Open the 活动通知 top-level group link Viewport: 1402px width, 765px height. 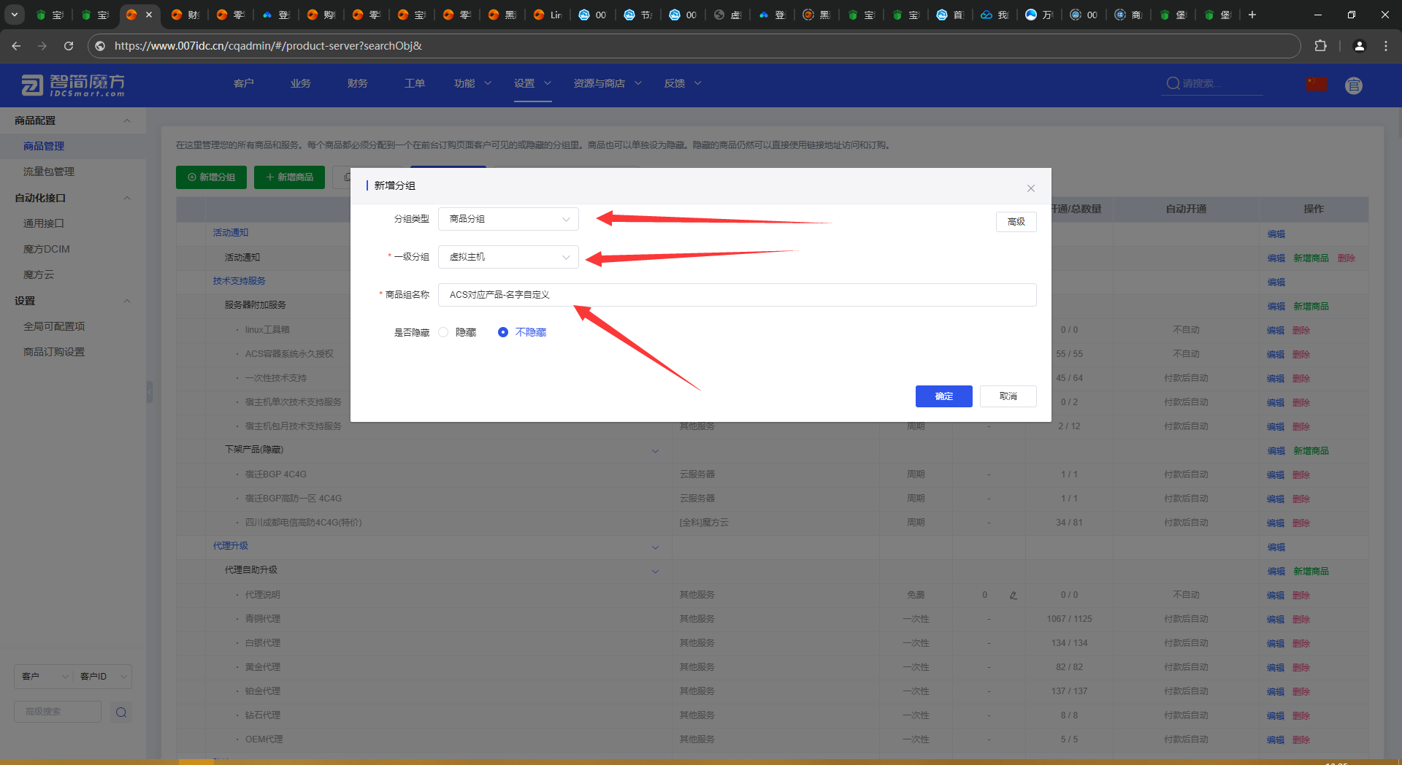pos(231,233)
